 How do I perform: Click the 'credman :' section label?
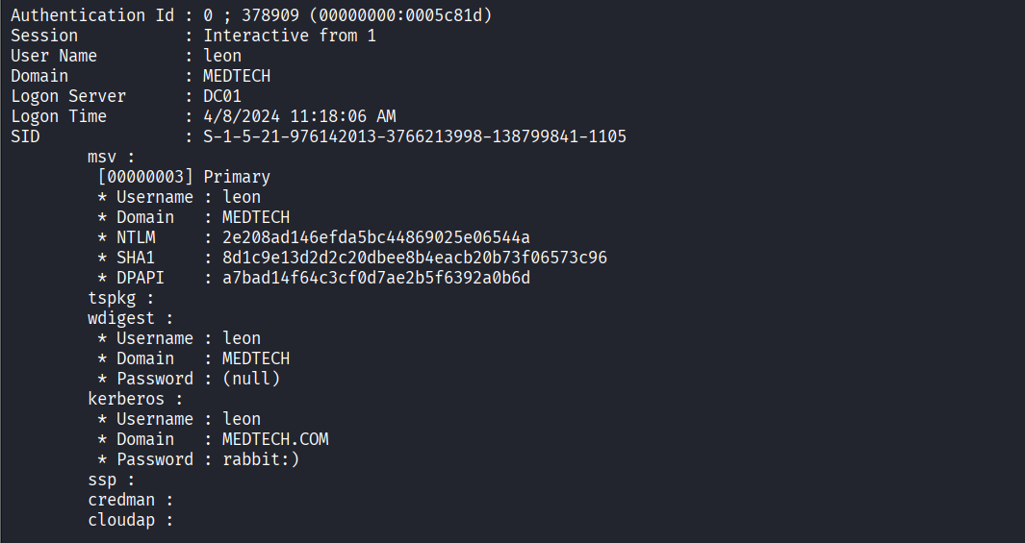131,500
